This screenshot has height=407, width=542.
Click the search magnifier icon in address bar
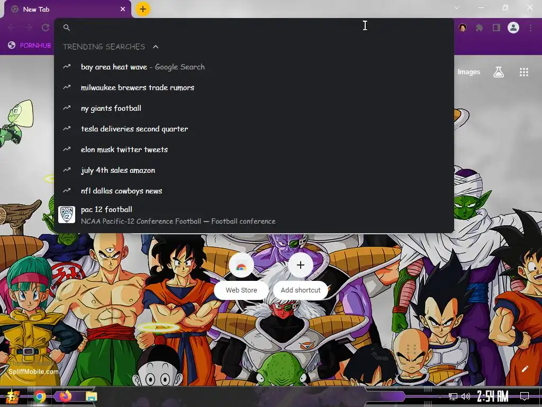pos(67,28)
